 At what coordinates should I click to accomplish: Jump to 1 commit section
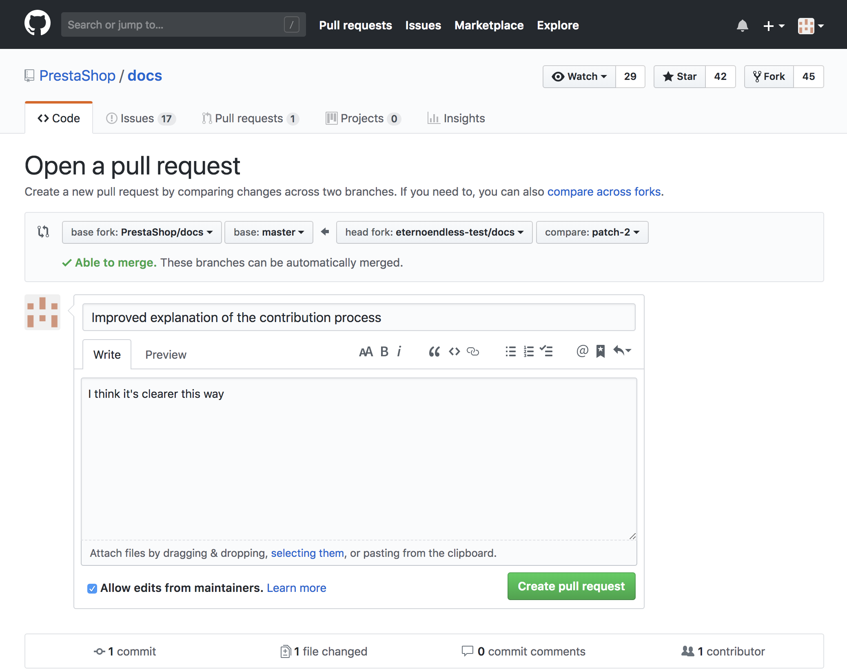click(x=125, y=651)
